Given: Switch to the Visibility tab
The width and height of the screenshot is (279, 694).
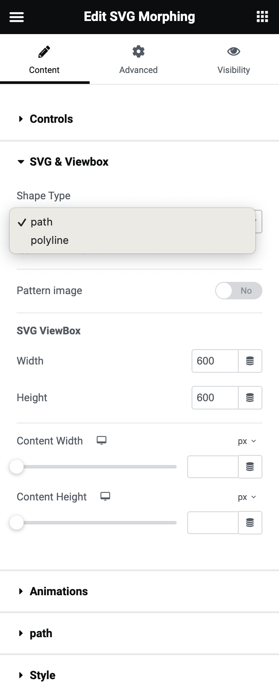Looking at the screenshot, I should point(234,59).
